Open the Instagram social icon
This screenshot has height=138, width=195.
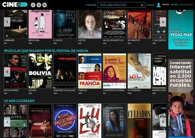pyautogui.click(x=45, y=5)
